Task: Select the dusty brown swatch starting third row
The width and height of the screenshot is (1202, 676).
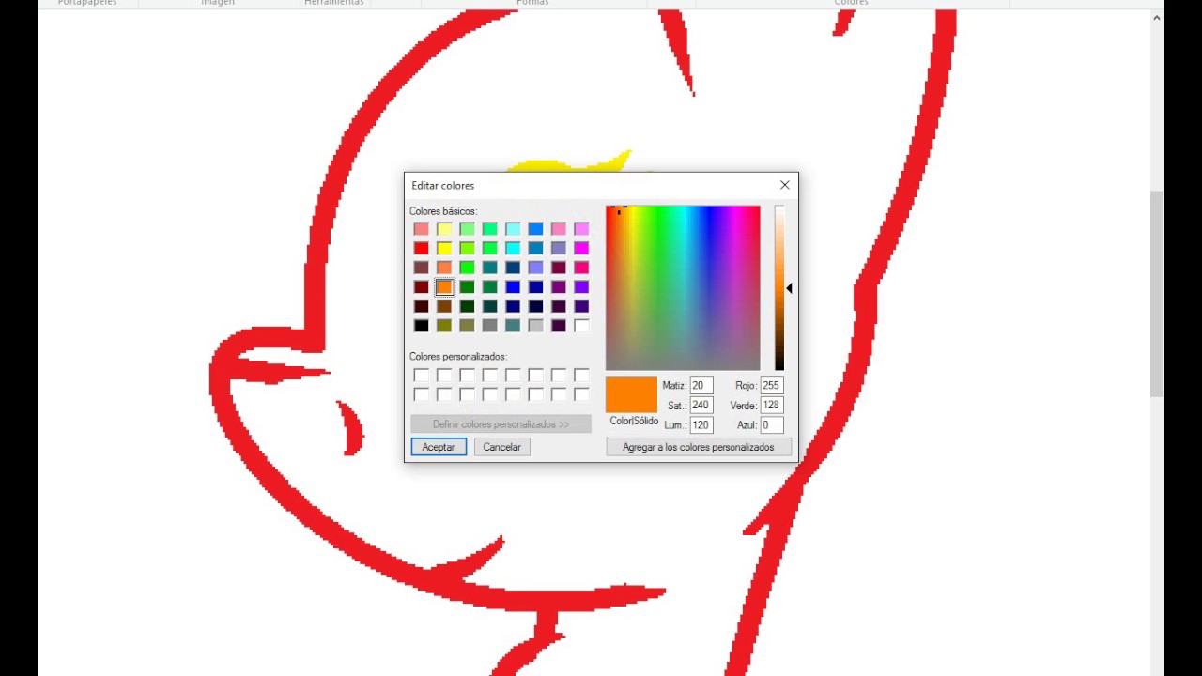Action: click(x=422, y=268)
